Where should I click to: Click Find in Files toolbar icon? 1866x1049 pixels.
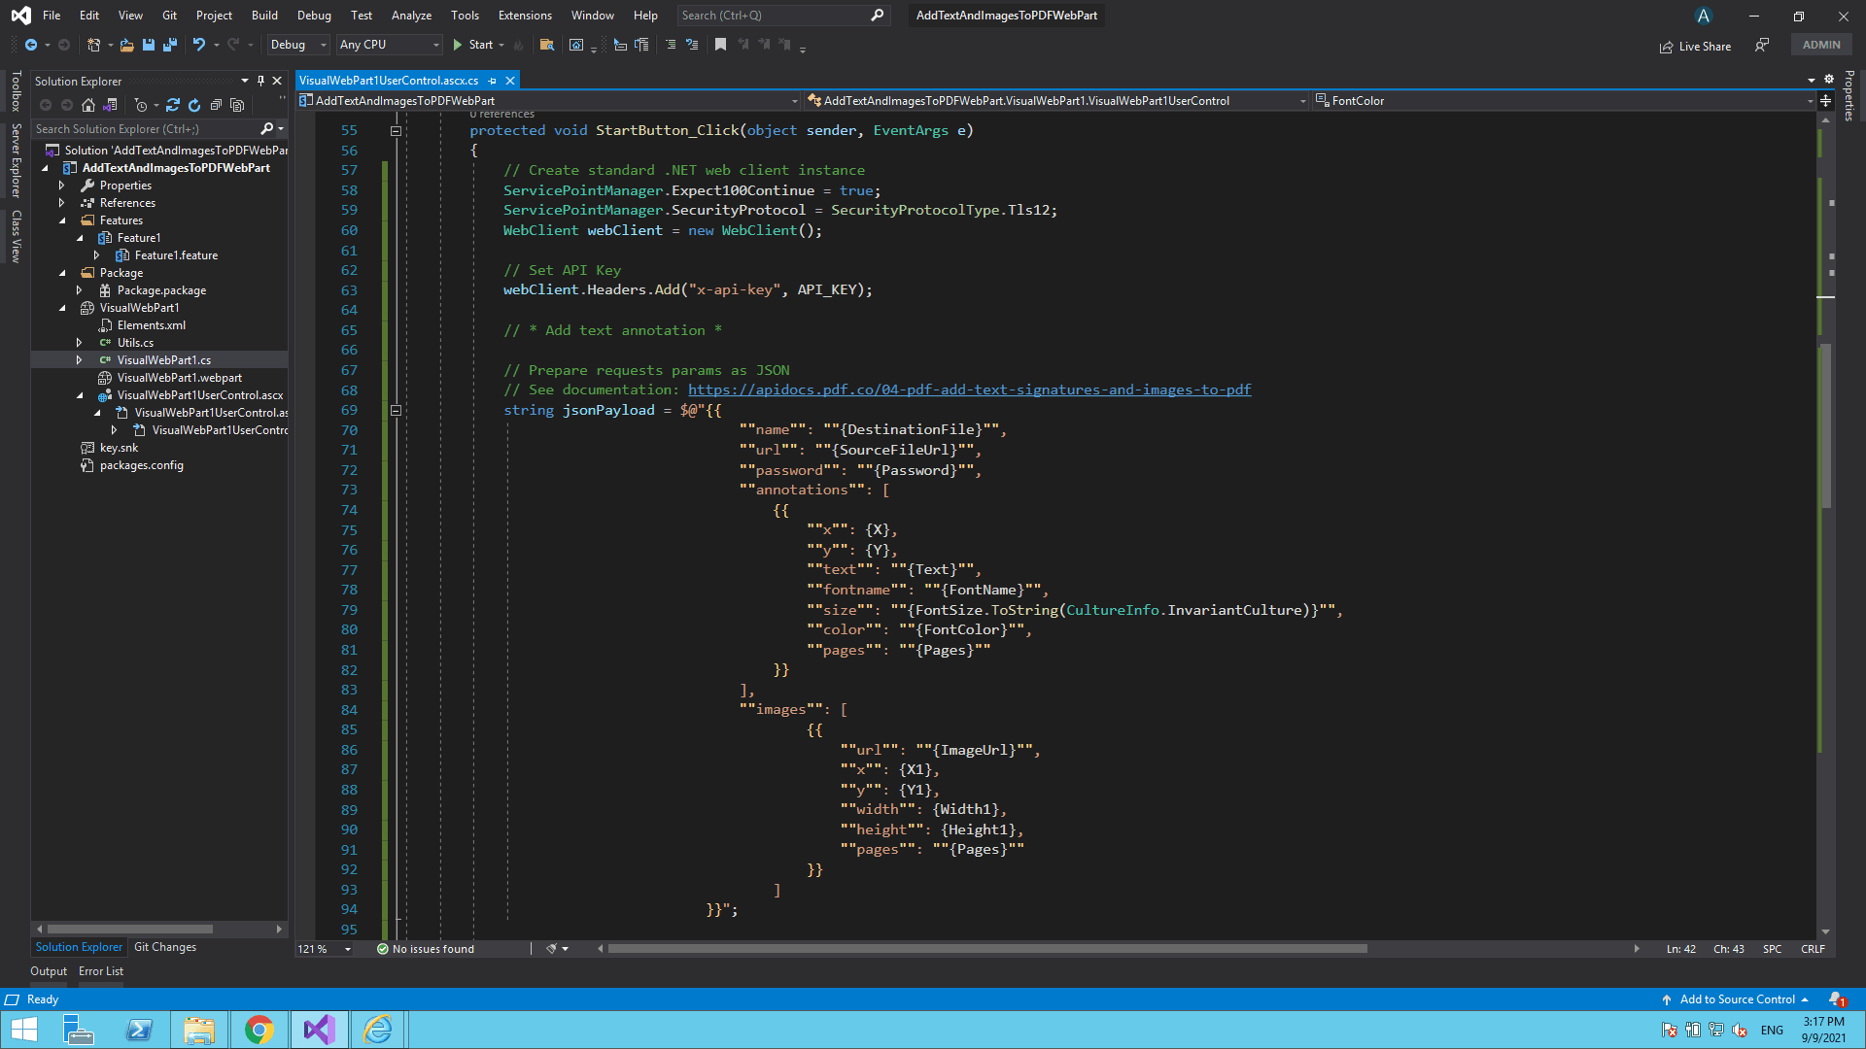pos(547,45)
